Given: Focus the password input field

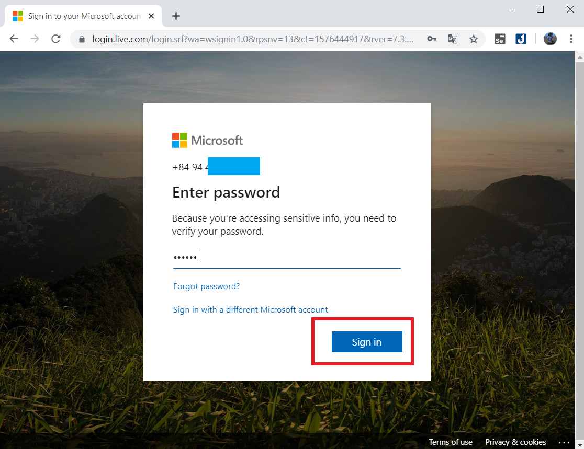Looking at the screenshot, I should (x=287, y=257).
